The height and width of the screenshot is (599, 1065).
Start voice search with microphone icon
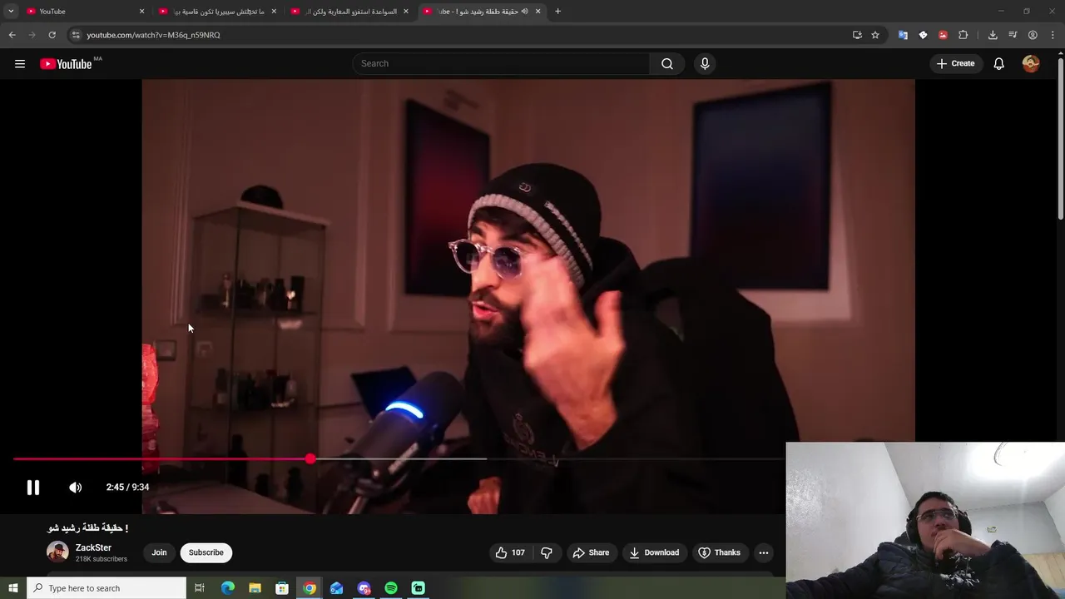click(705, 64)
